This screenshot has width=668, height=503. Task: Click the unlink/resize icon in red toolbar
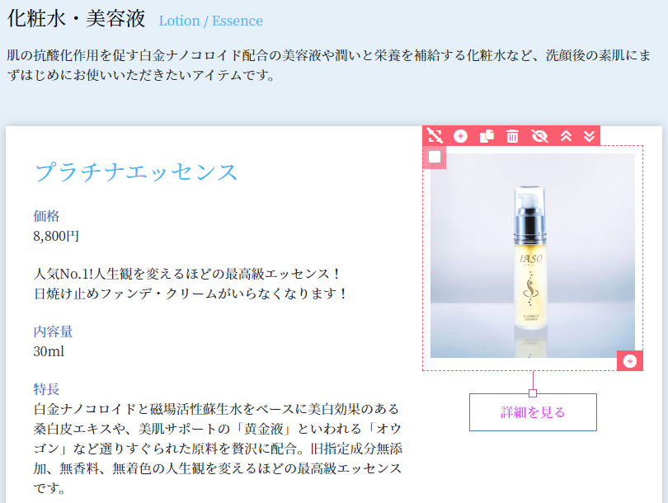click(x=435, y=136)
